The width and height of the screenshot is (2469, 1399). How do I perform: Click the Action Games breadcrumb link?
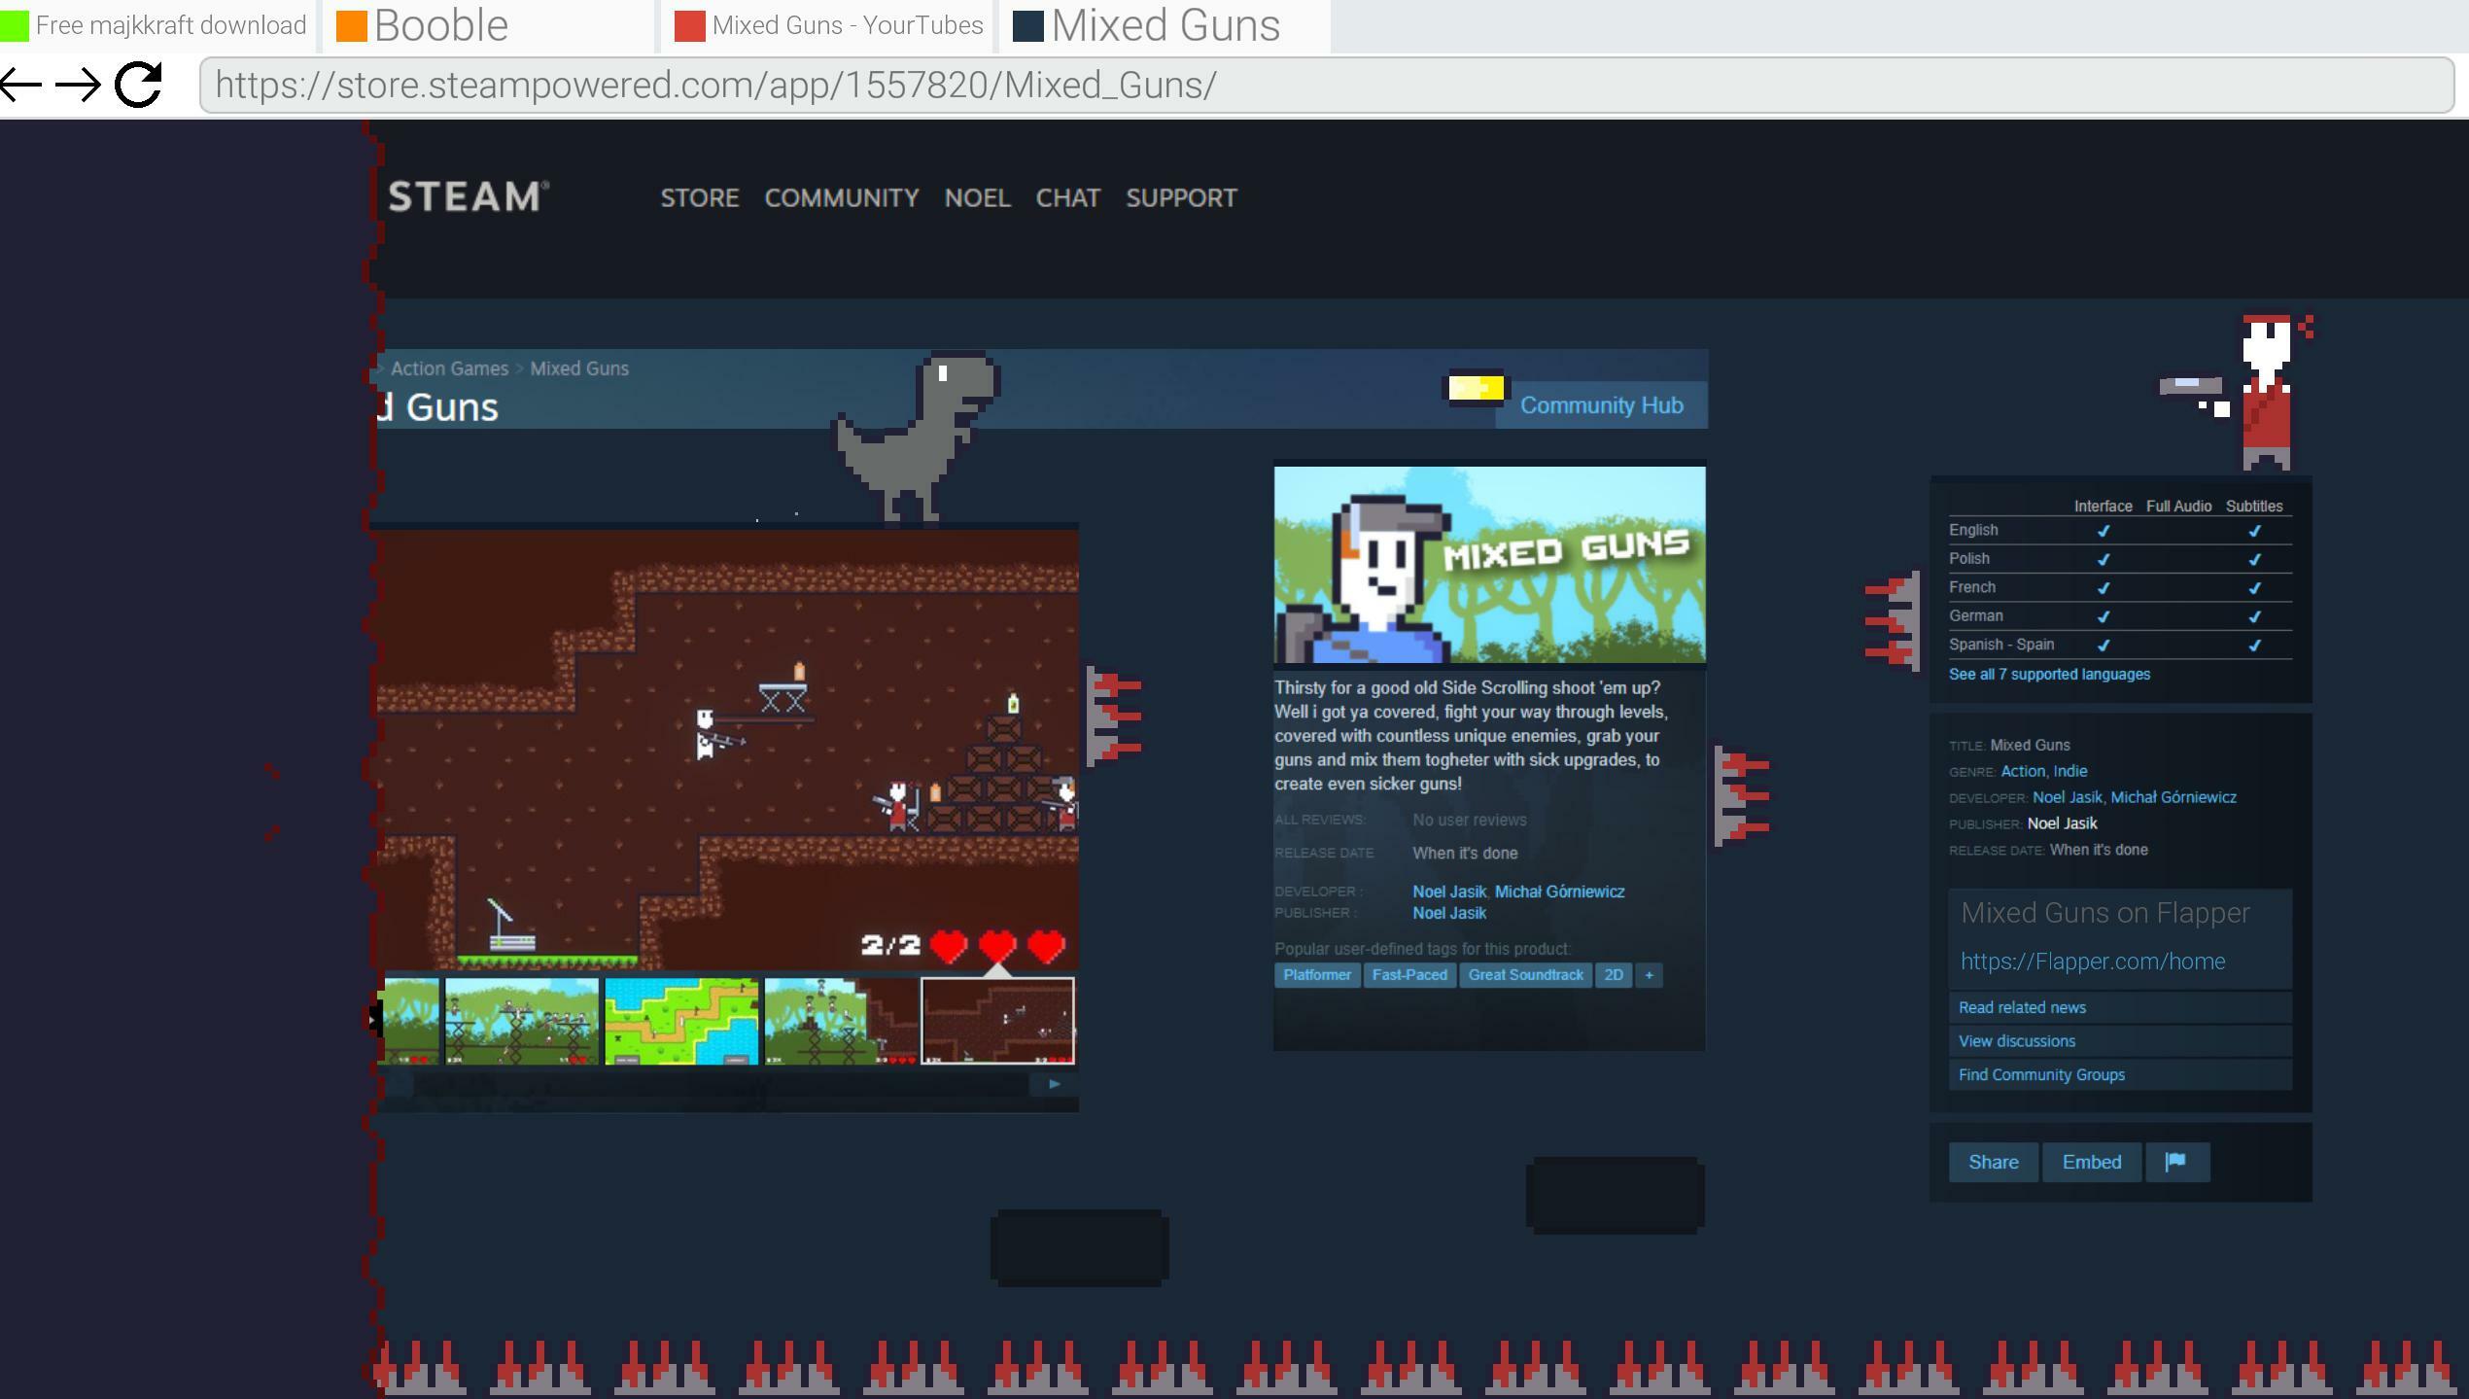click(x=449, y=368)
